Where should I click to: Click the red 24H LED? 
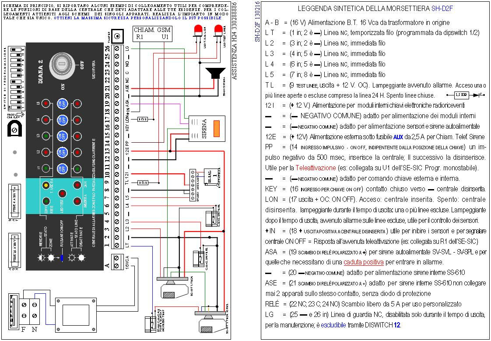pos(77,185)
